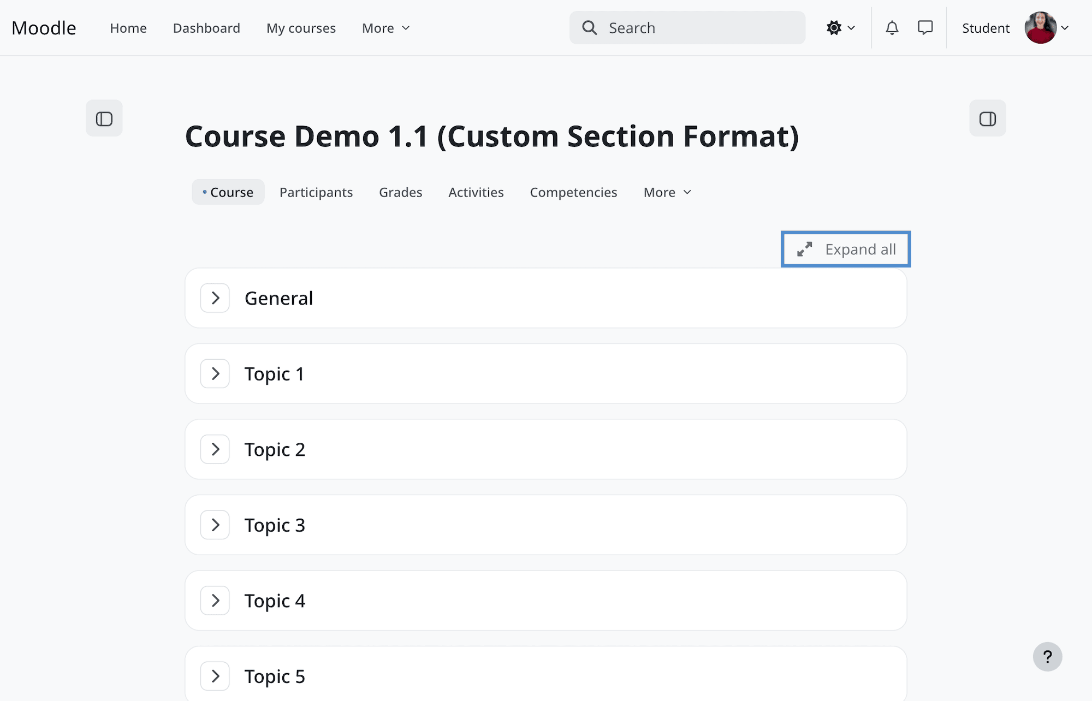Open messaging chat bubble icon
This screenshot has width=1092, height=701.
pyautogui.click(x=925, y=28)
